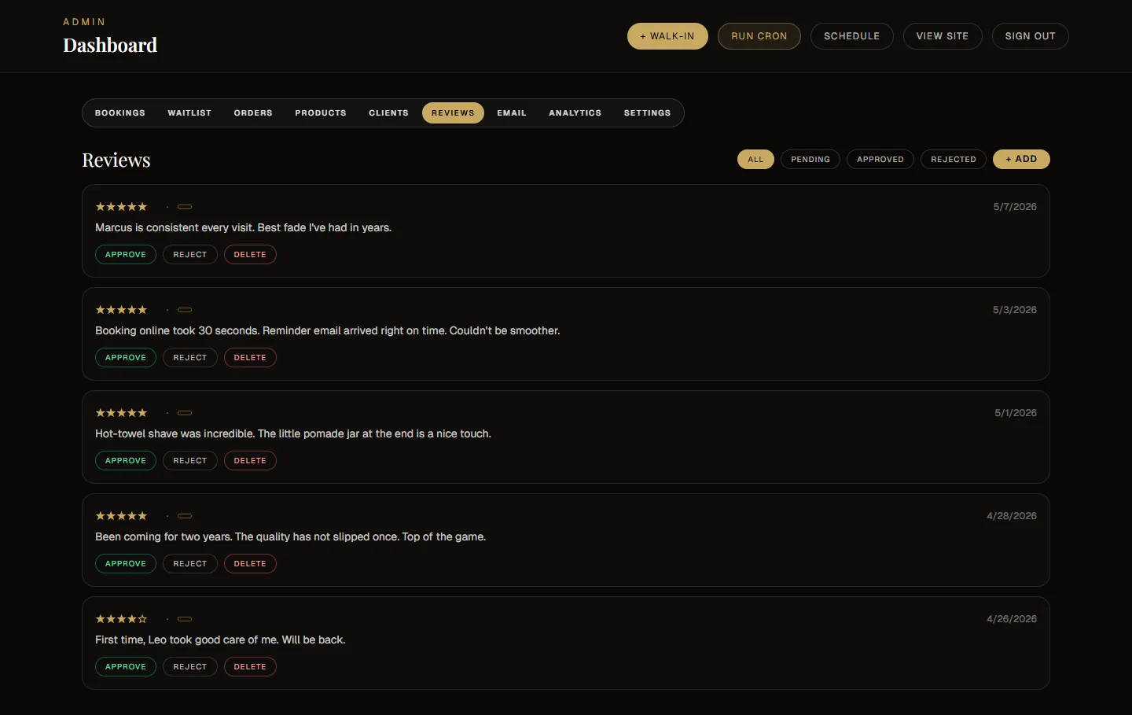Delete the hot-towel shave review
This screenshot has height=715, width=1132.
[250, 461]
